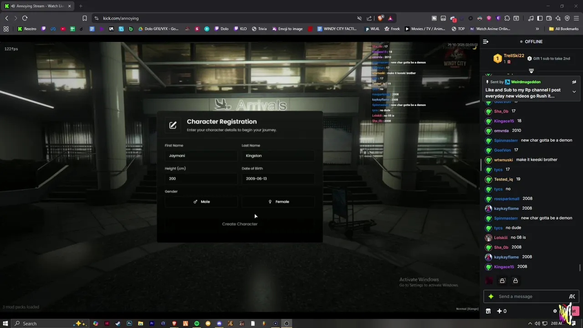Share the page via address bar share icon
Viewport: 583px width, 328px height.
[x=369, y=18]
